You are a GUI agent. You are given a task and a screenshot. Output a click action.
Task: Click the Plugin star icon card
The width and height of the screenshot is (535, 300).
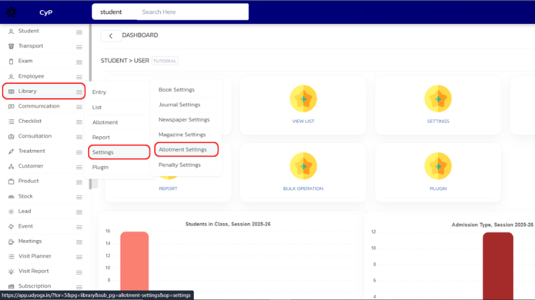click(437, 166)
